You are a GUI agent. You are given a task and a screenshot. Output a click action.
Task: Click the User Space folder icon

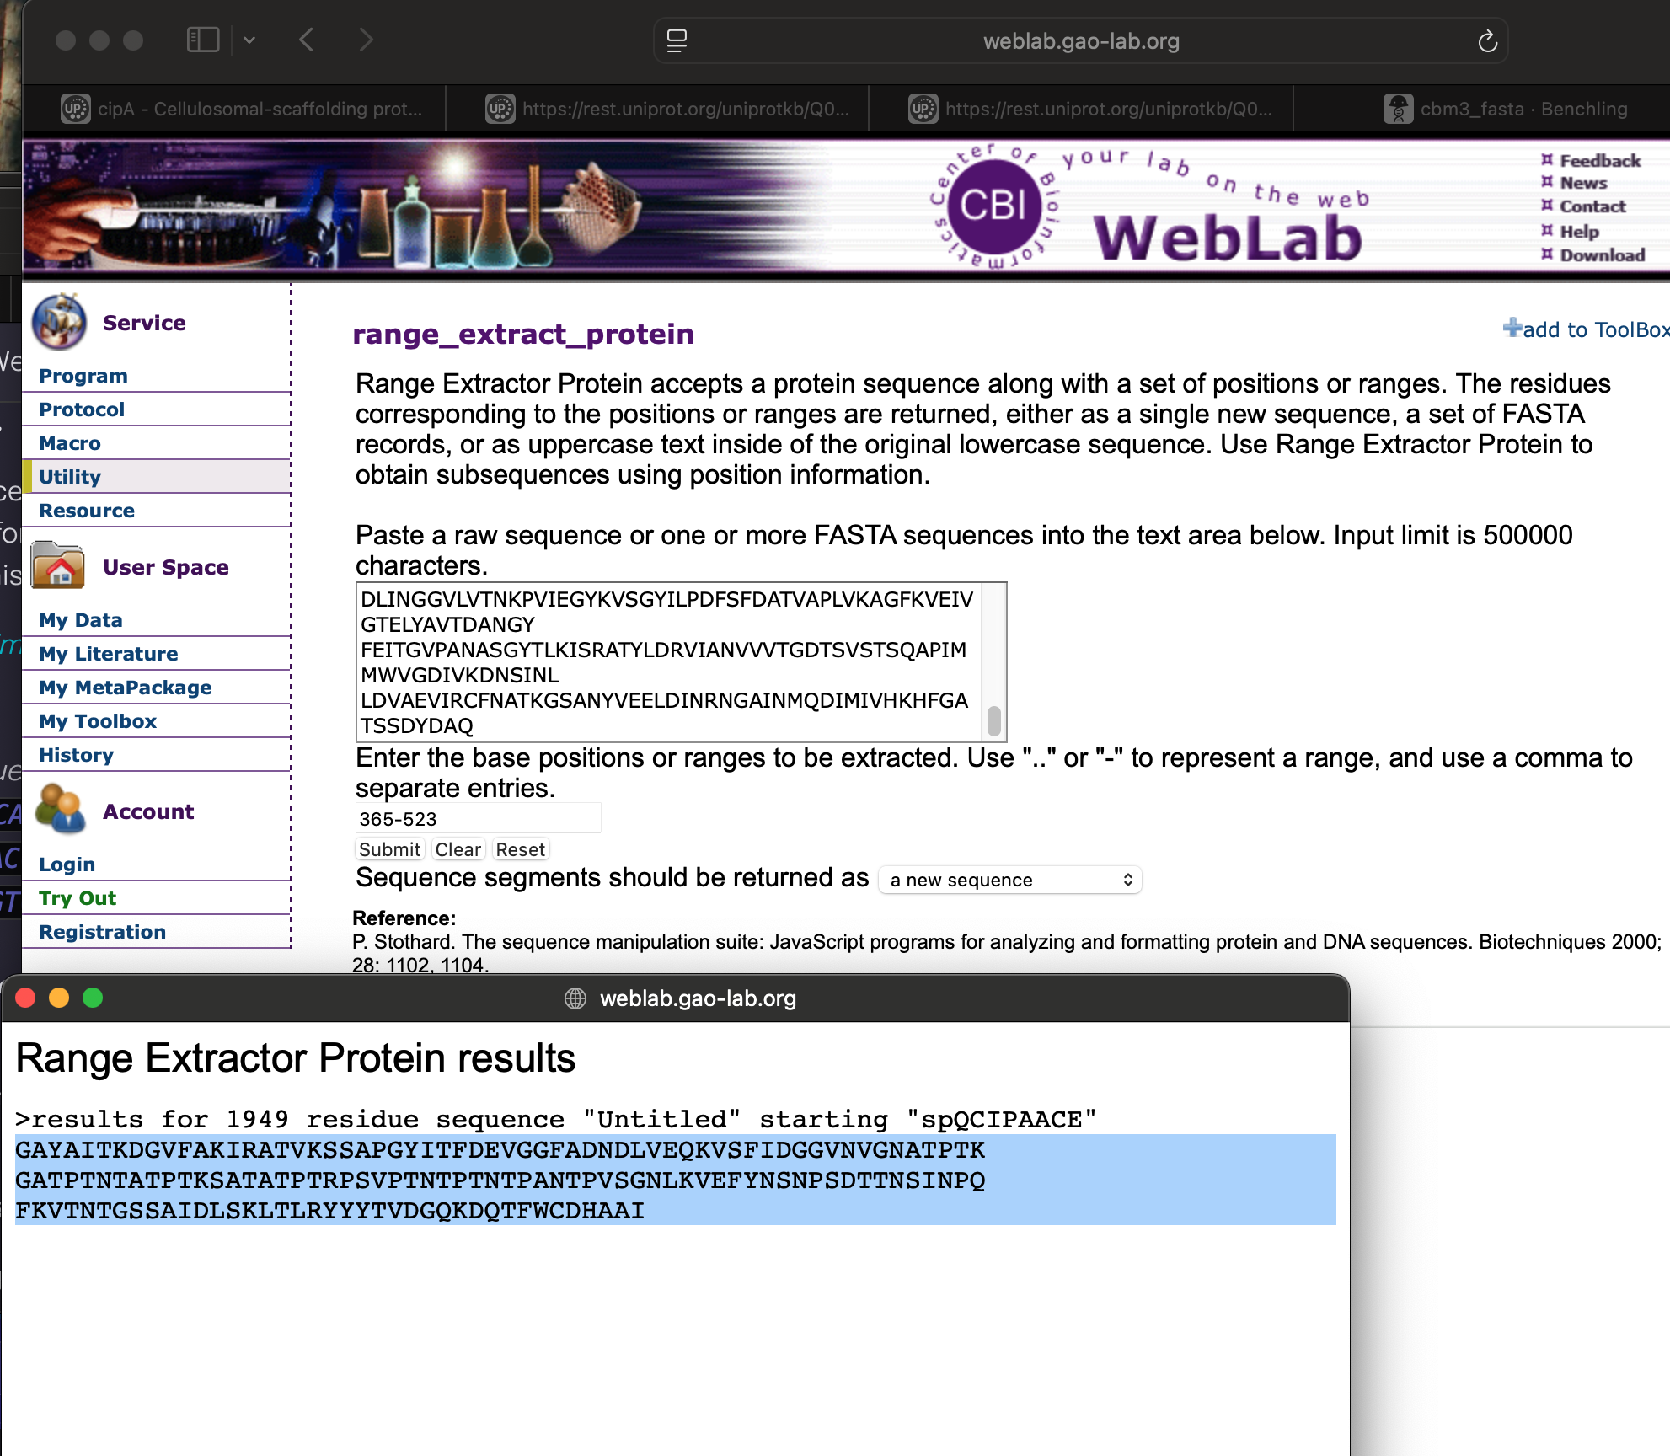58,565
